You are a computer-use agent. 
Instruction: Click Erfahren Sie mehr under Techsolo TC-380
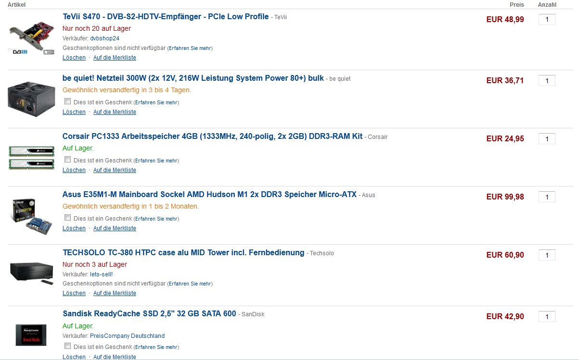(x=190, y=284)
